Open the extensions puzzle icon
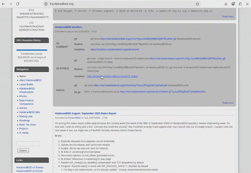The image size is (251, 173). [x=240, y=4]
